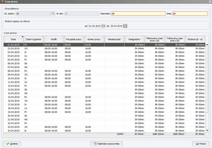Click the sort arrow on the Data column
Screen dimensions: 212x148
(x=22, y=37)
